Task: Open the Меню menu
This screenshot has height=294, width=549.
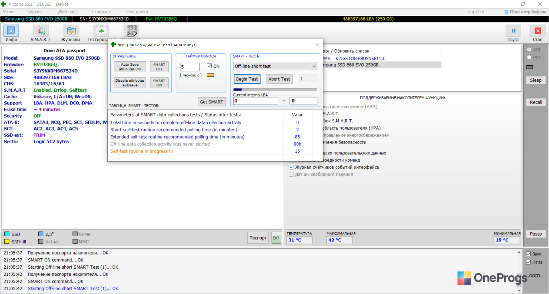Action: pyautogui.click(x=9, y=11)
